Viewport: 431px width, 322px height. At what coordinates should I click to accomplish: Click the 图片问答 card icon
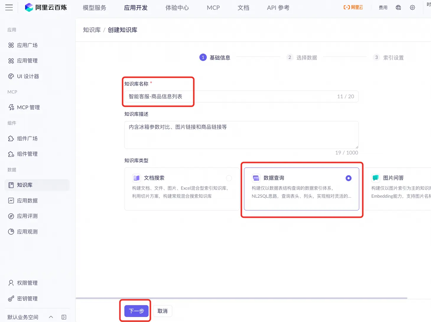pos(375,178)
